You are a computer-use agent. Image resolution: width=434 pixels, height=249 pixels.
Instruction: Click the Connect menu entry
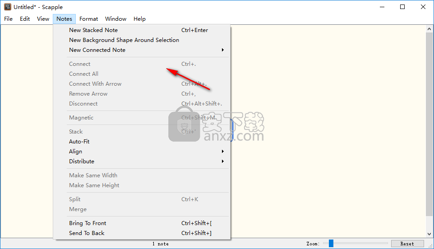[x=142, y=64]
